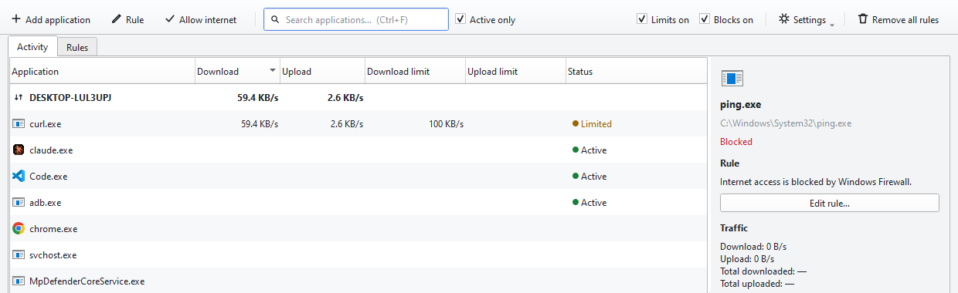This screenshot has width=958, height=293.
Task: Click the bold 2.6 KB/s total upload
Action: [345, 98]
